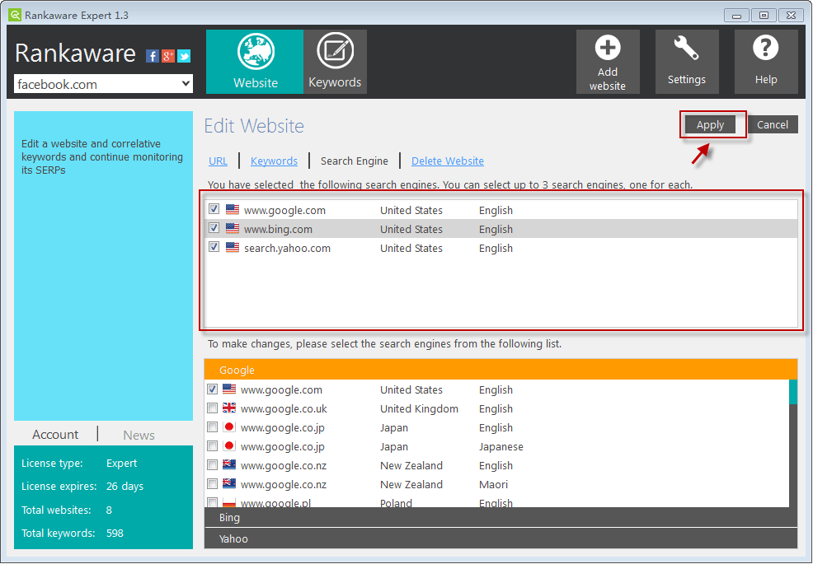813x564 pixels.
Task: Click US flag beside selected www.bing.com
Action: (233, 228)
